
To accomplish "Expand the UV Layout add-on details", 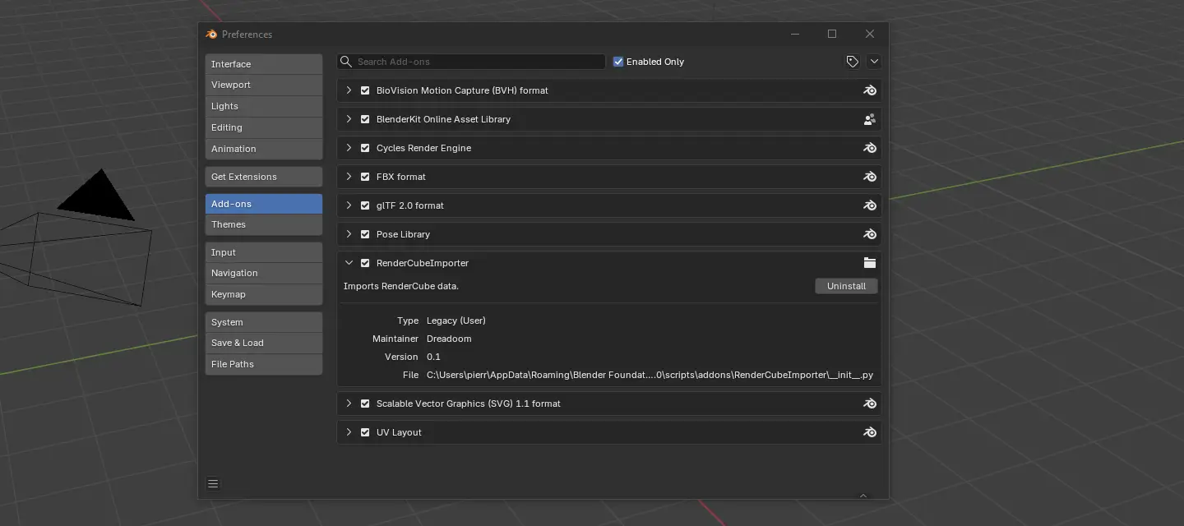I will [x=349, y=432].
